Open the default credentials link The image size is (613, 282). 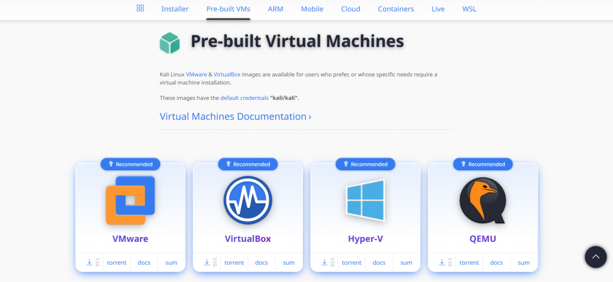[244, 98]
